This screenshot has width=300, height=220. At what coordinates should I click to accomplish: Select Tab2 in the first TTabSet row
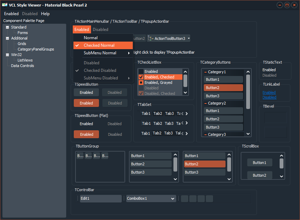(158, 113)
